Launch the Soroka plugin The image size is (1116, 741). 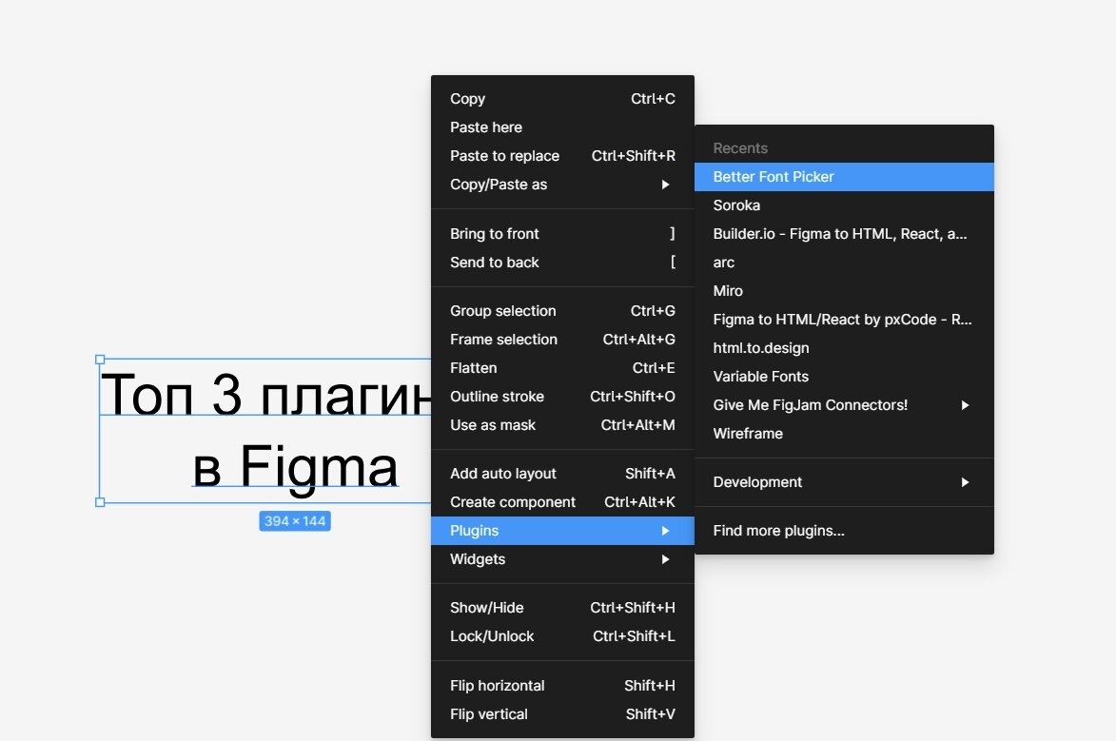(844, 205)
